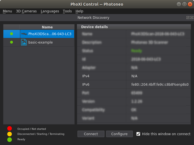Click the green Ready legend indicator
The image size is (194, 145).
(x=10, y=140)
